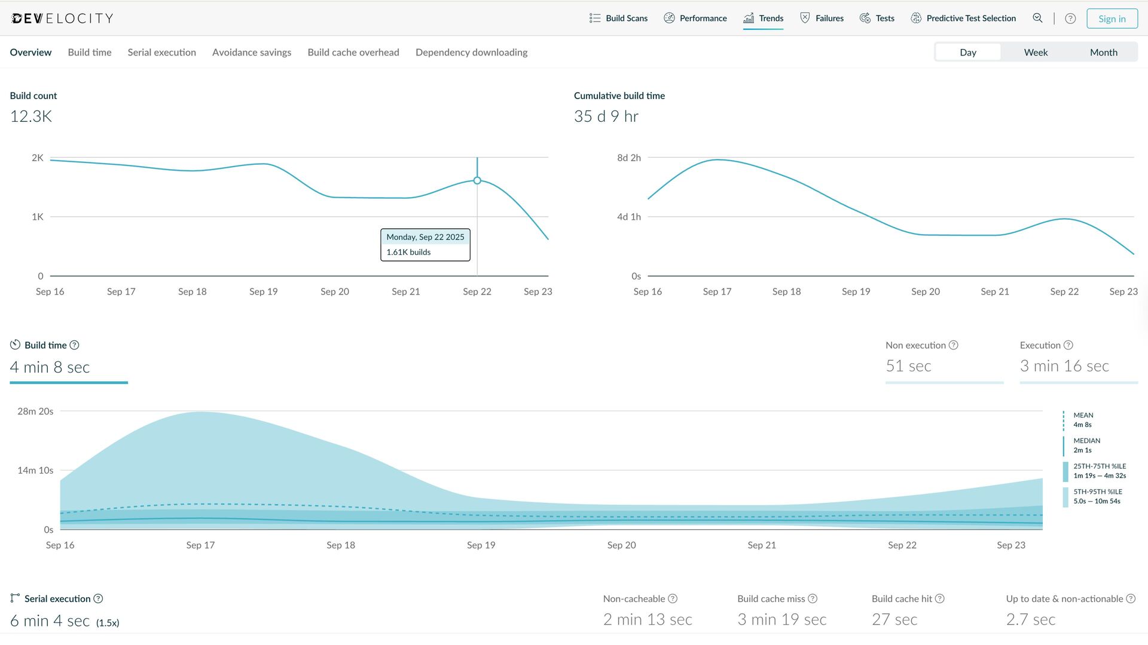1148x645 pixels.
Task: Click Serial execution help icon
Action: (x=98, y=598)
